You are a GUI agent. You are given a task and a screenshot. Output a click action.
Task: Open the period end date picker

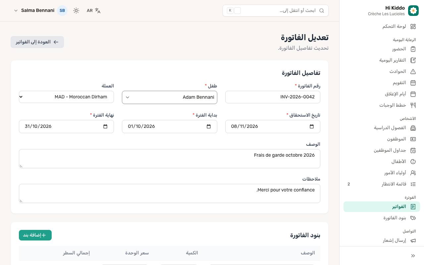click(105, 127)
